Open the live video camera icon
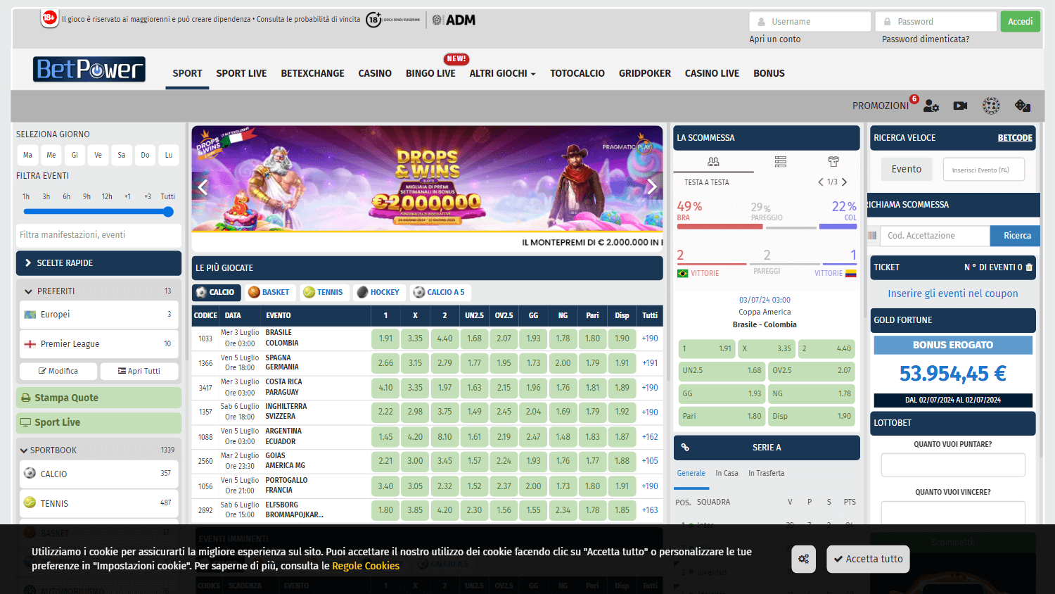This screenshot has height=594, width=1055. (960, 106)
